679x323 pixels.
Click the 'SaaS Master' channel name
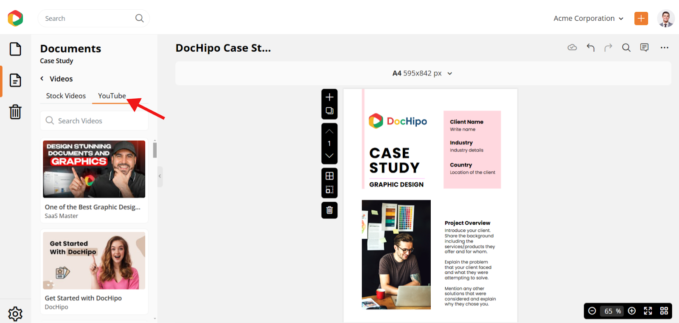tap(62, 216)
